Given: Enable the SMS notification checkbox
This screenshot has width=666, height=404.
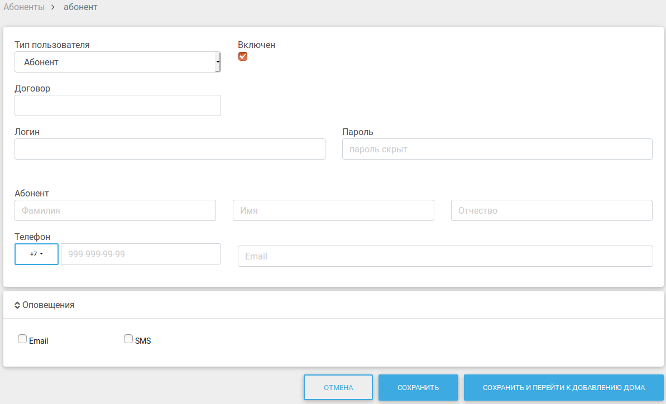Looking at the screenshot, I should point(128,339).
